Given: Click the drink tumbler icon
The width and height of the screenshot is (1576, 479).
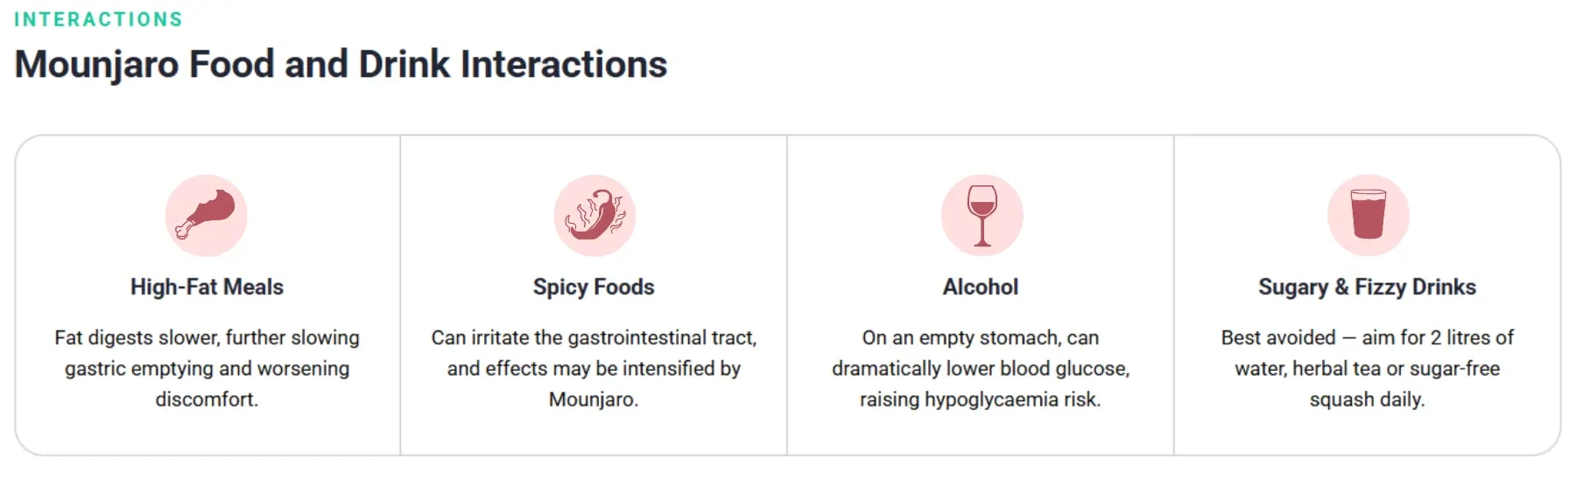Looking at the screenshot, I should click(1368, 216).
